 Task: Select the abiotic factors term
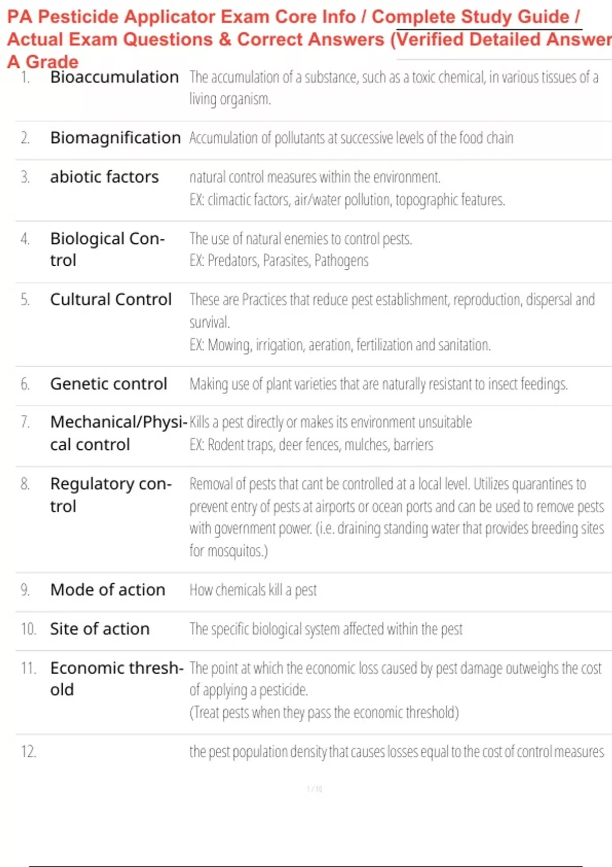(x=104, y=177)
